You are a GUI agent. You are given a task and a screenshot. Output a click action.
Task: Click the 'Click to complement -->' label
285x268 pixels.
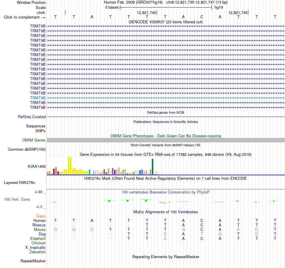[25, 17]
